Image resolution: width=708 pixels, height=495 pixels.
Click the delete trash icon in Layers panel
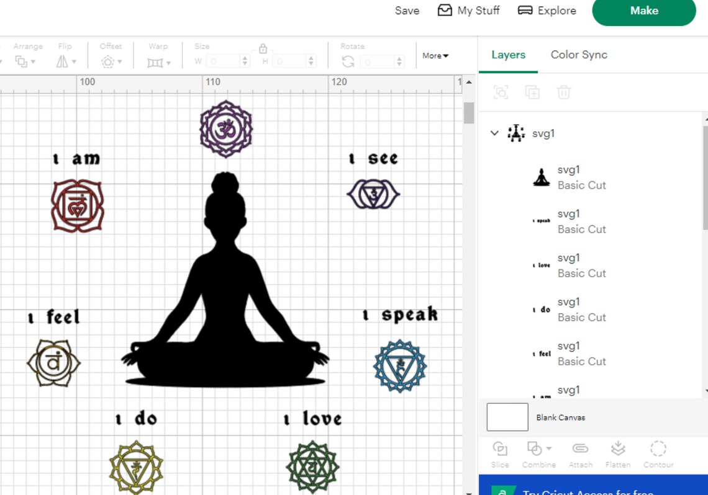point(563,92)
